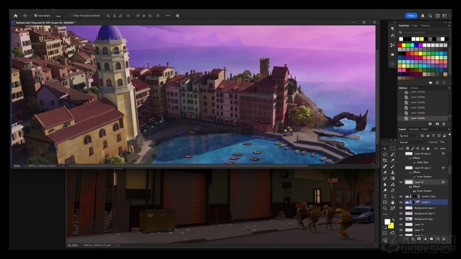This screenshot has width=461, height=259.
Task: Select the Eraser tool
Action: click(x=385, y=172)
